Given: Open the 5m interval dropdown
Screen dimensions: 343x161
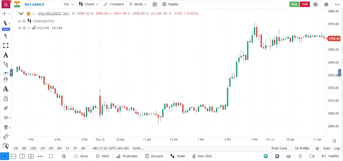Looking at the screenshot, I should (69, 4).
